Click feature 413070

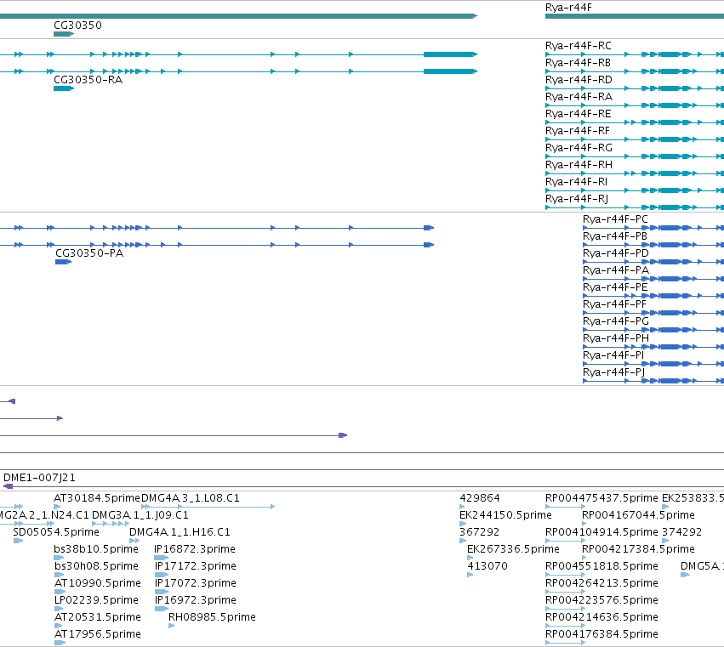point(487,566)
